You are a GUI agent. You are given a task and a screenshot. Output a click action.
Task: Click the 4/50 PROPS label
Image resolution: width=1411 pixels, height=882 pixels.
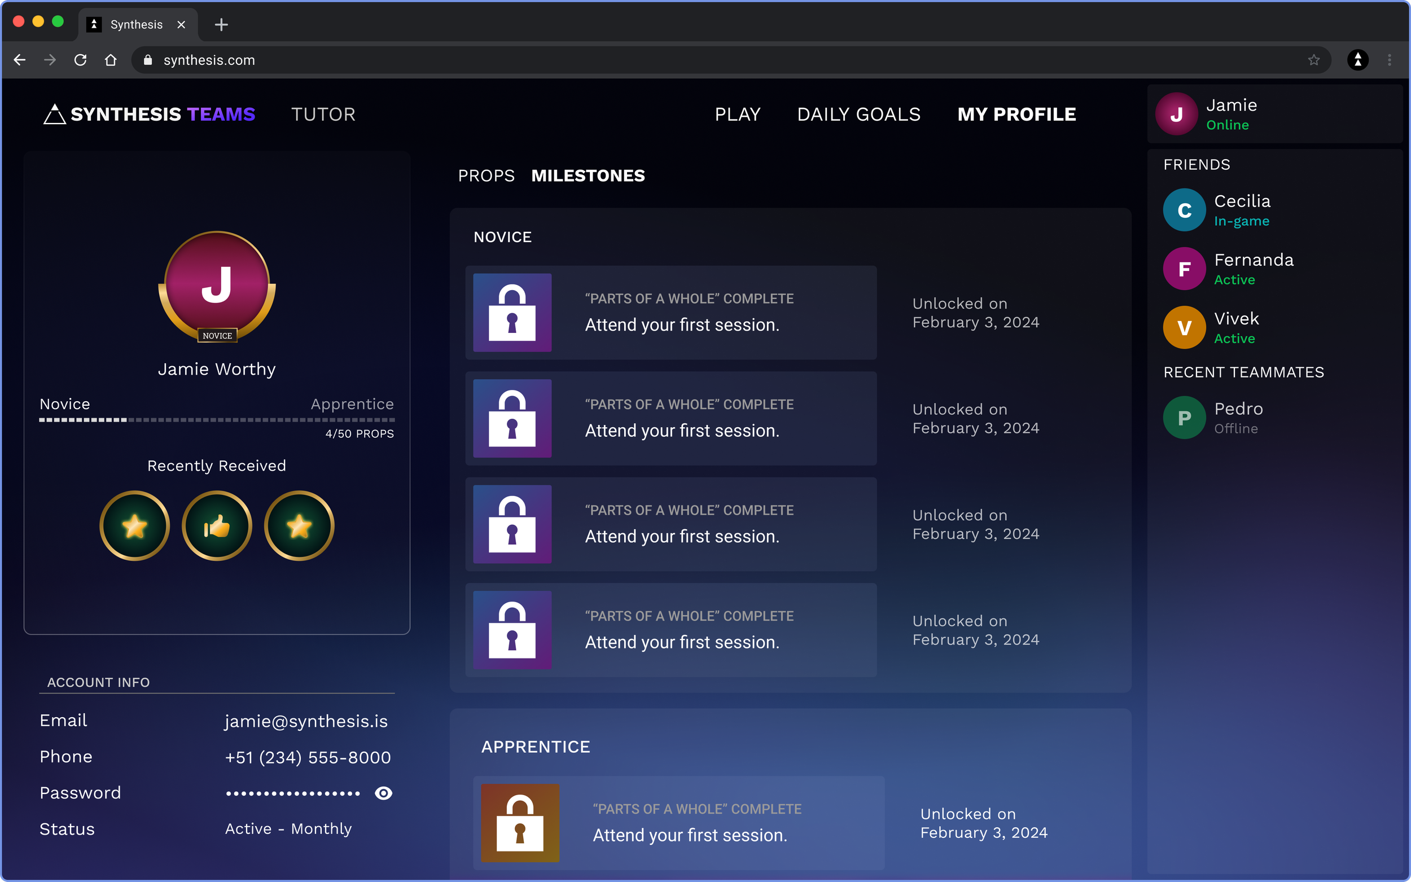360,433
